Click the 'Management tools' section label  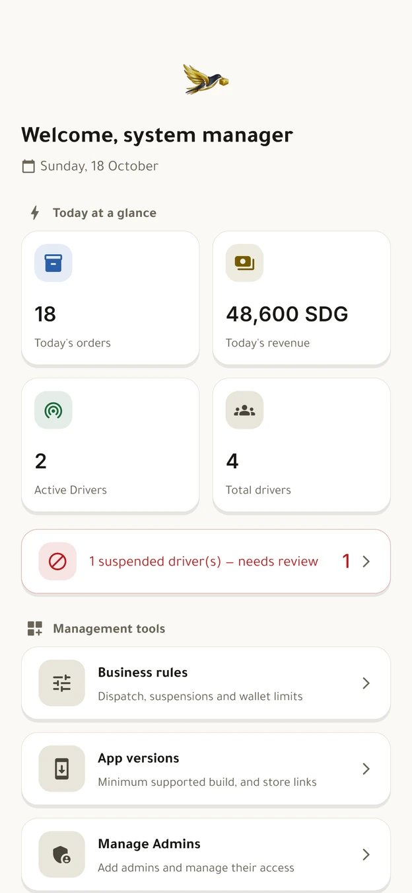[109, 628]
